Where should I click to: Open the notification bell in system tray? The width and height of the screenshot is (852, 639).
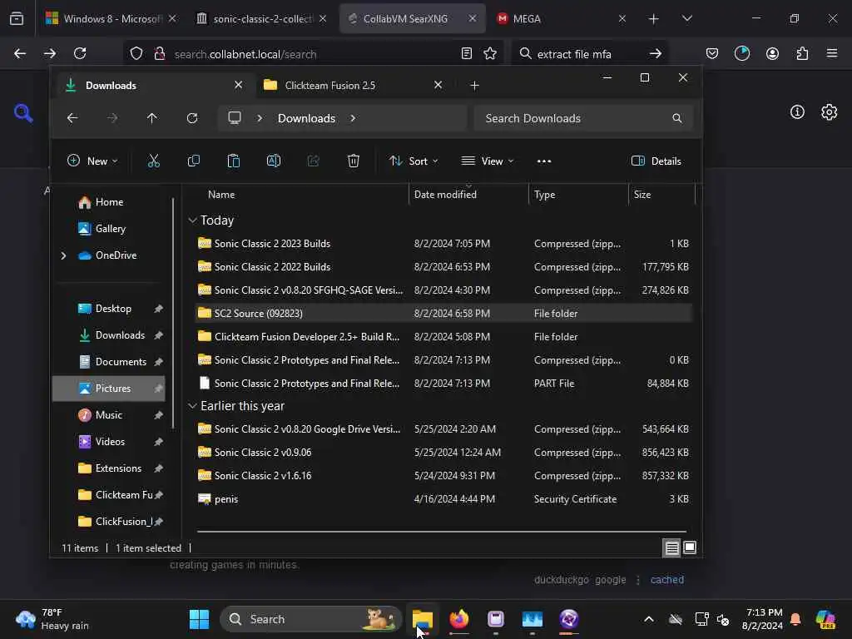click(x=795, y=619)
